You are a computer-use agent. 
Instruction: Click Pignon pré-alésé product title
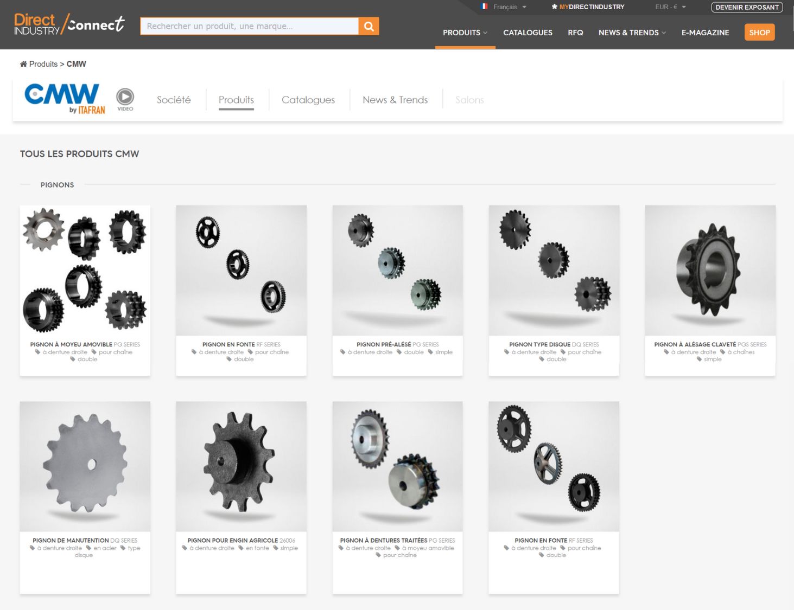click(x=384, y=344)
